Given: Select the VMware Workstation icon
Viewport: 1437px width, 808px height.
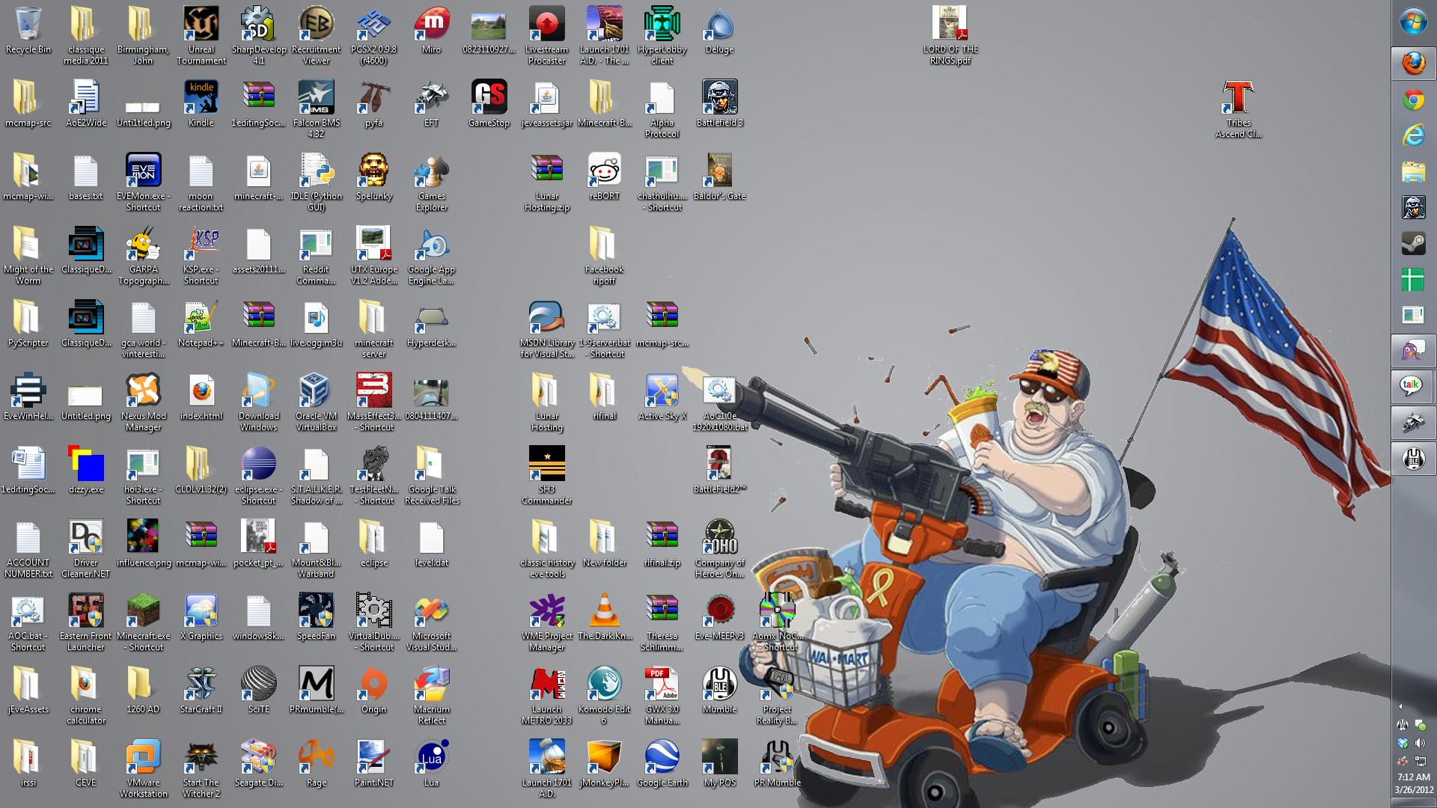Looking at the screenshot, I should pos(143,769).
